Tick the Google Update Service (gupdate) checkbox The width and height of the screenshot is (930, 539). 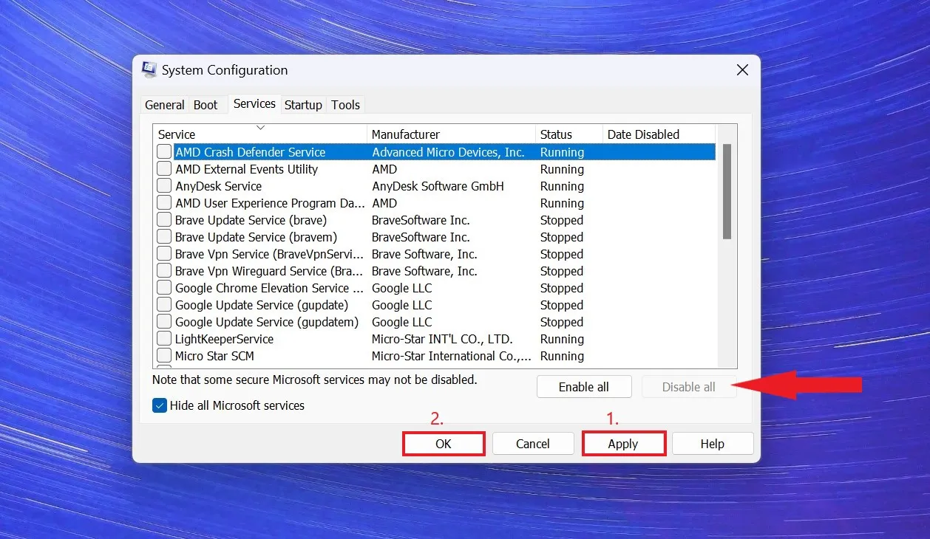(x=164, y=305)
